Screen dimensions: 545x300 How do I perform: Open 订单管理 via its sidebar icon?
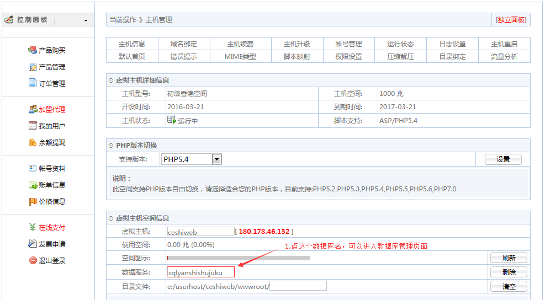click(33, 83)
